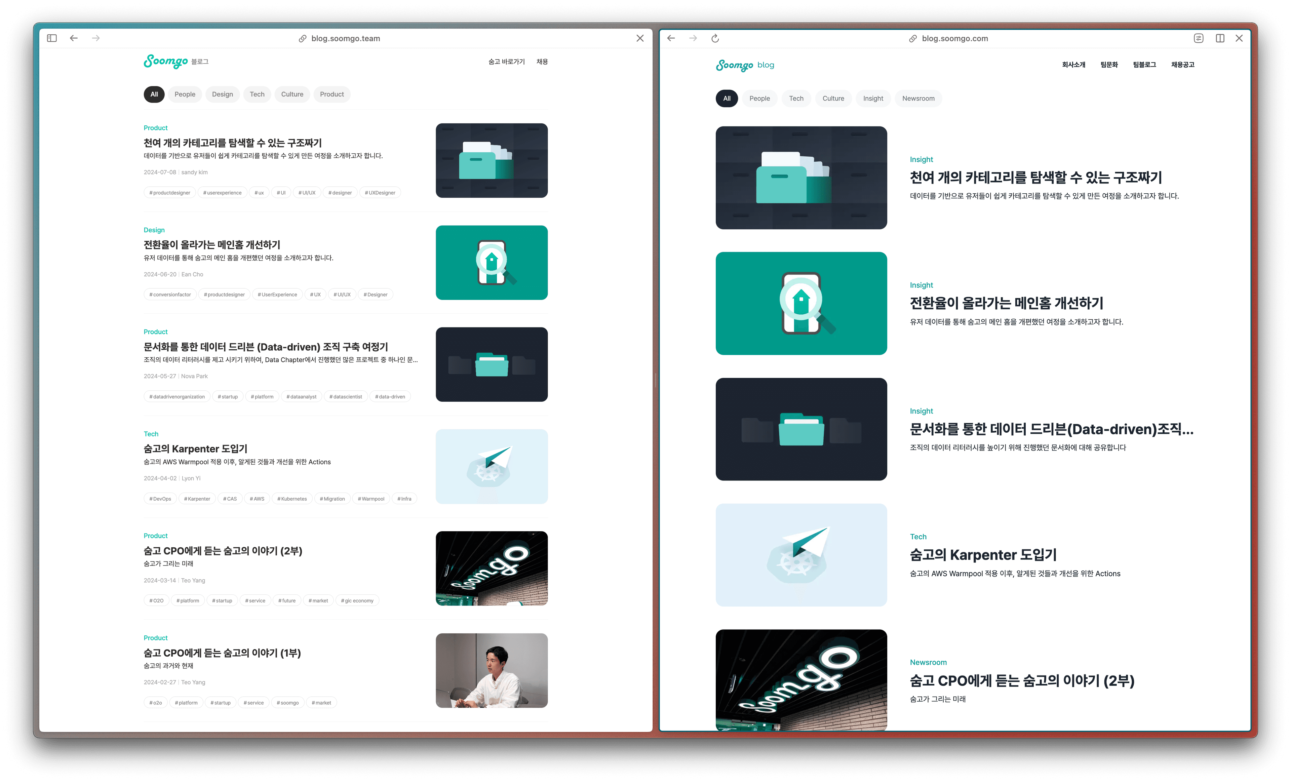
Task: Select the All filter in right window
Action: point(727,99)
